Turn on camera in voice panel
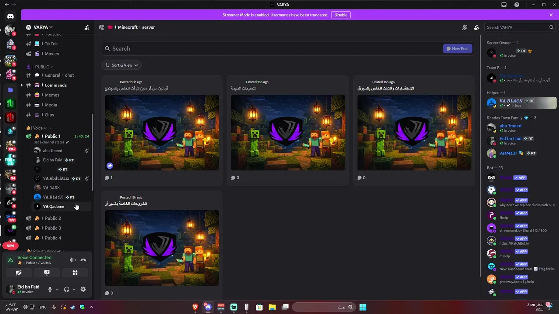The width and height of the screenshot is (559, 314). click(x=18, y=273)
